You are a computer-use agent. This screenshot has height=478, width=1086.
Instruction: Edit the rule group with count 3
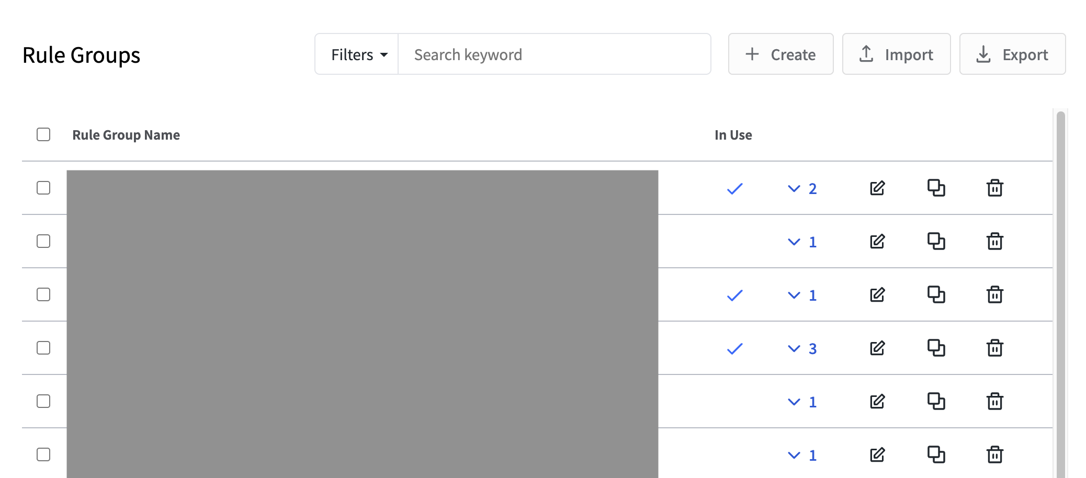877,348
